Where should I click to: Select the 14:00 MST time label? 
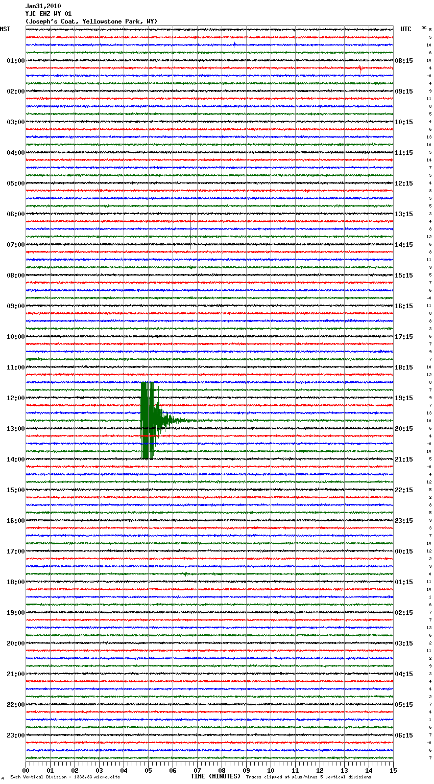(16, 459)
